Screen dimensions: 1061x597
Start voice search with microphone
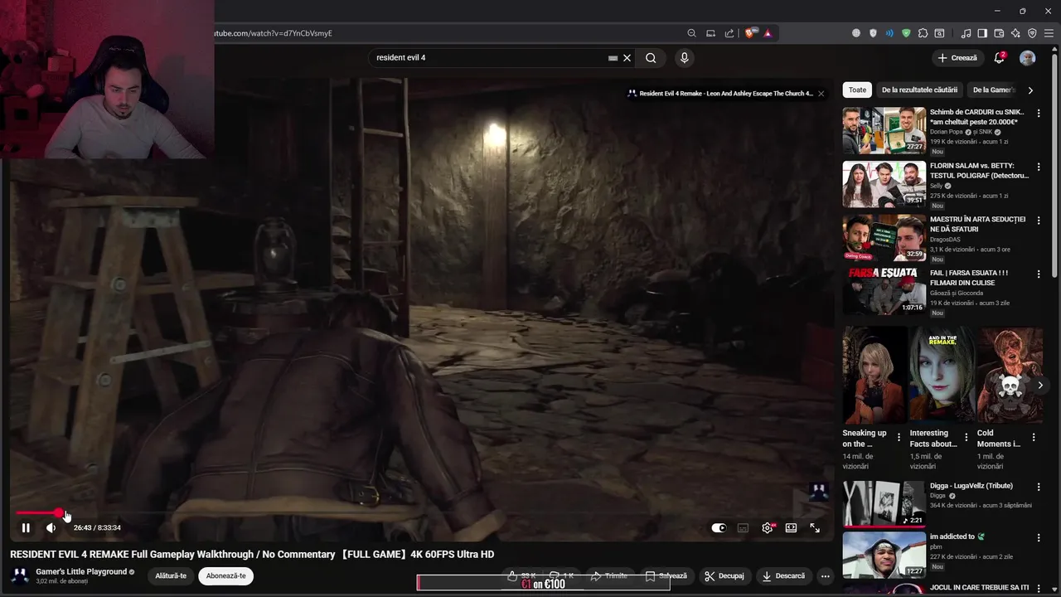click(684, 58)
